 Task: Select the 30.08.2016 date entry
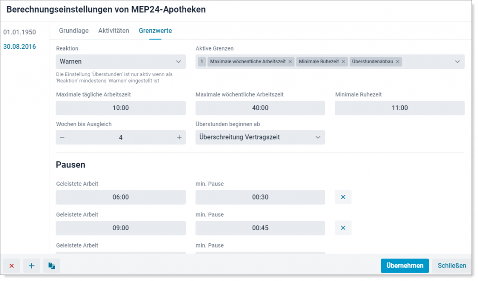point(20,47)
